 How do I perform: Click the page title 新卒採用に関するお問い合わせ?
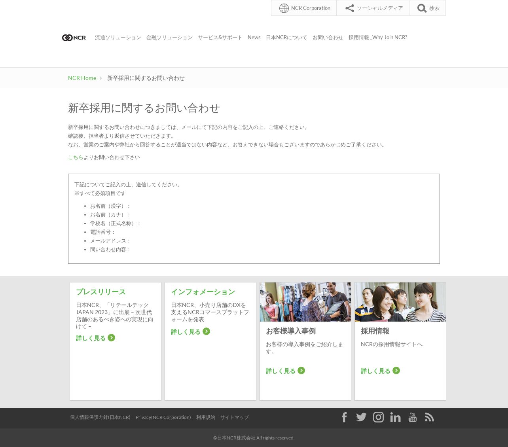pyautogui.click(x=144, y=108)
